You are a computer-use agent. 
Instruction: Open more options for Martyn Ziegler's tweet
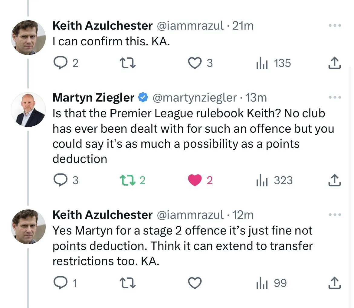(335, 98)
